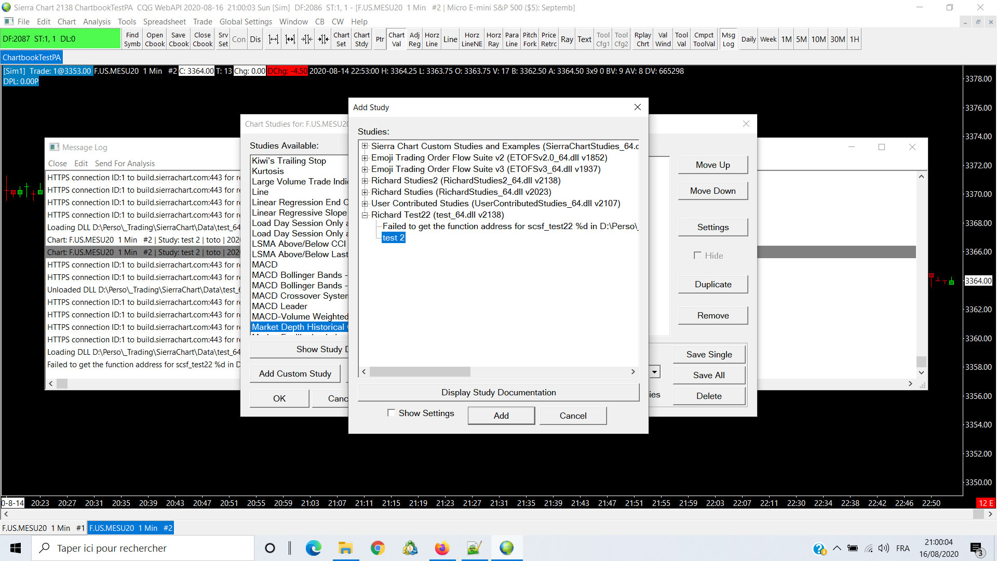
Task: Click the Studies list horizontal scrollbar thumb
Action: click(420, 372)
